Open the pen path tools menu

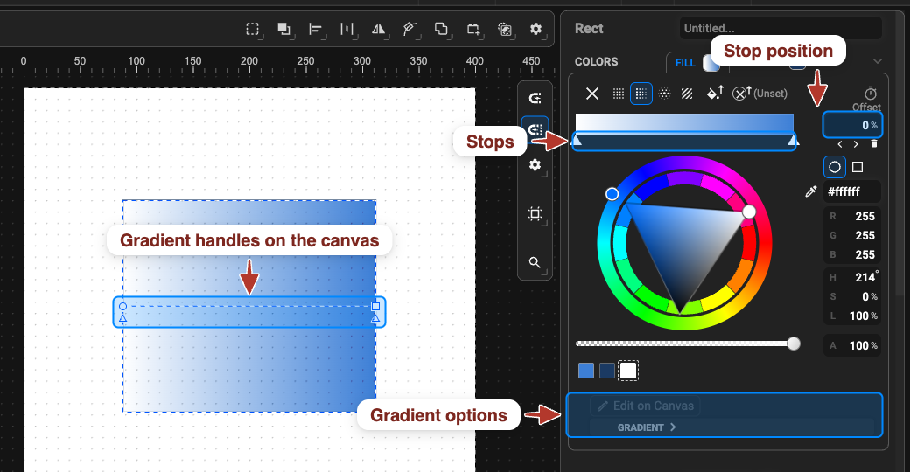[409, 29]
